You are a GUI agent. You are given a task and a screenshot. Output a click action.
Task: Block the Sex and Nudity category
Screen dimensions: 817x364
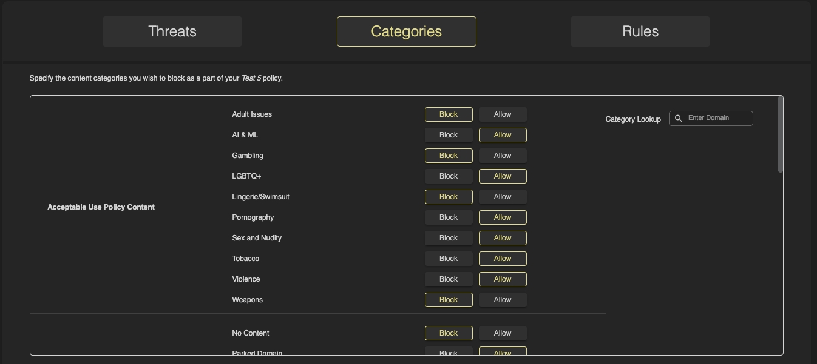click(x=449, y=238)
